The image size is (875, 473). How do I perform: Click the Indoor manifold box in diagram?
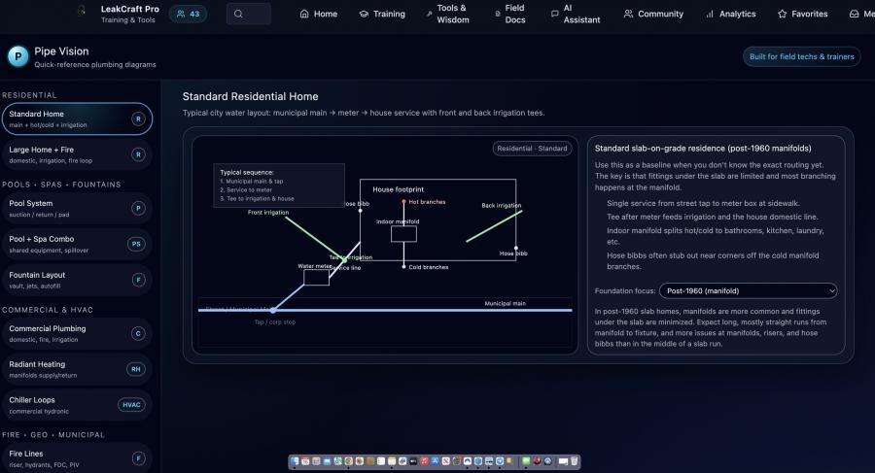pyautogui.click(x=403, y=234)
